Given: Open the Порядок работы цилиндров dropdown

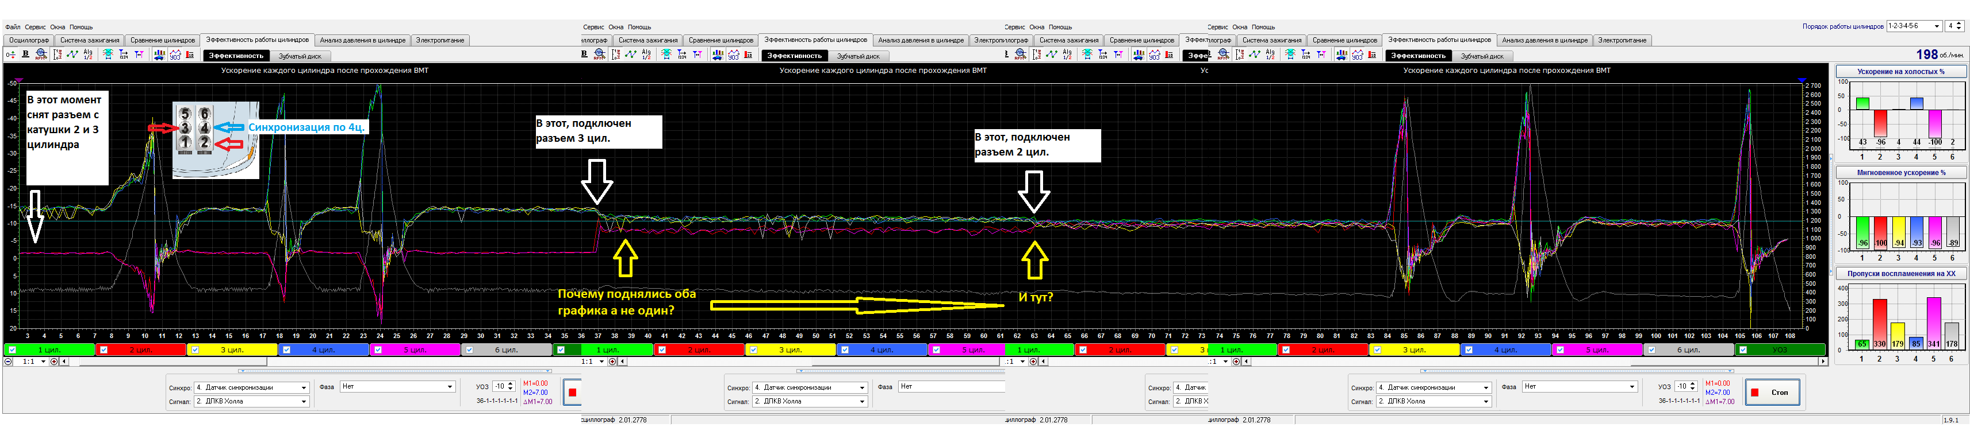Looking at the screenshot, I should tap(1914, 27).
